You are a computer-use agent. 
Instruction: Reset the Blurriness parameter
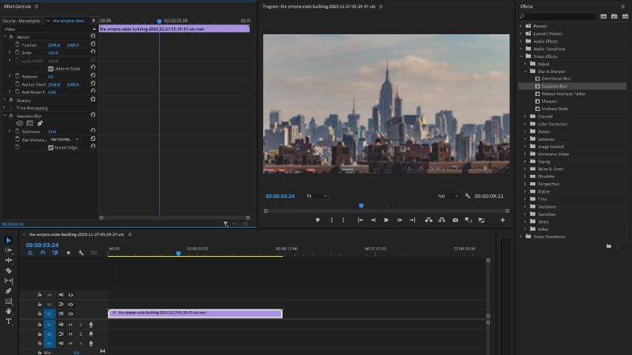tap(93, 131)
